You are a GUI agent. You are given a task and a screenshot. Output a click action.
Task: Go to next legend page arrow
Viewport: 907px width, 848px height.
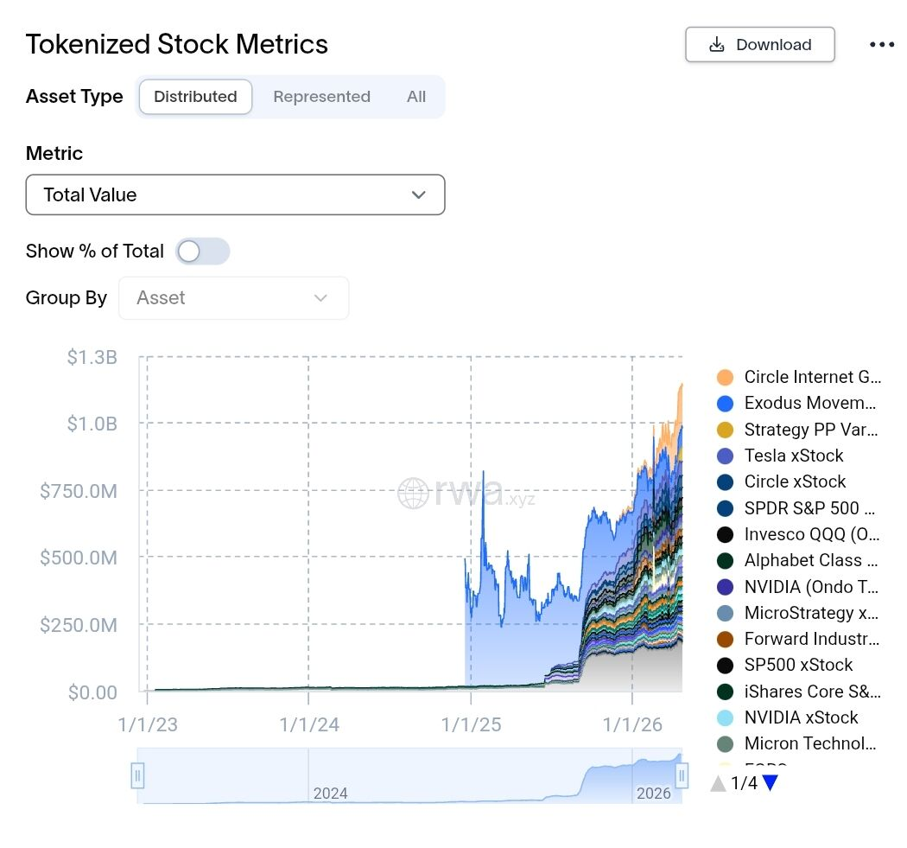click(771, 783)
